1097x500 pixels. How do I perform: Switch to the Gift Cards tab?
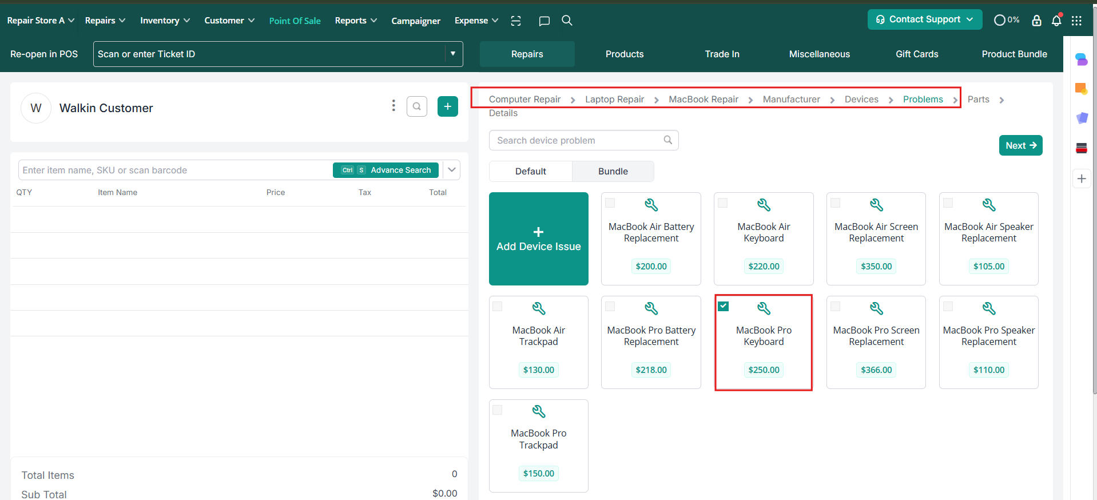917,54
